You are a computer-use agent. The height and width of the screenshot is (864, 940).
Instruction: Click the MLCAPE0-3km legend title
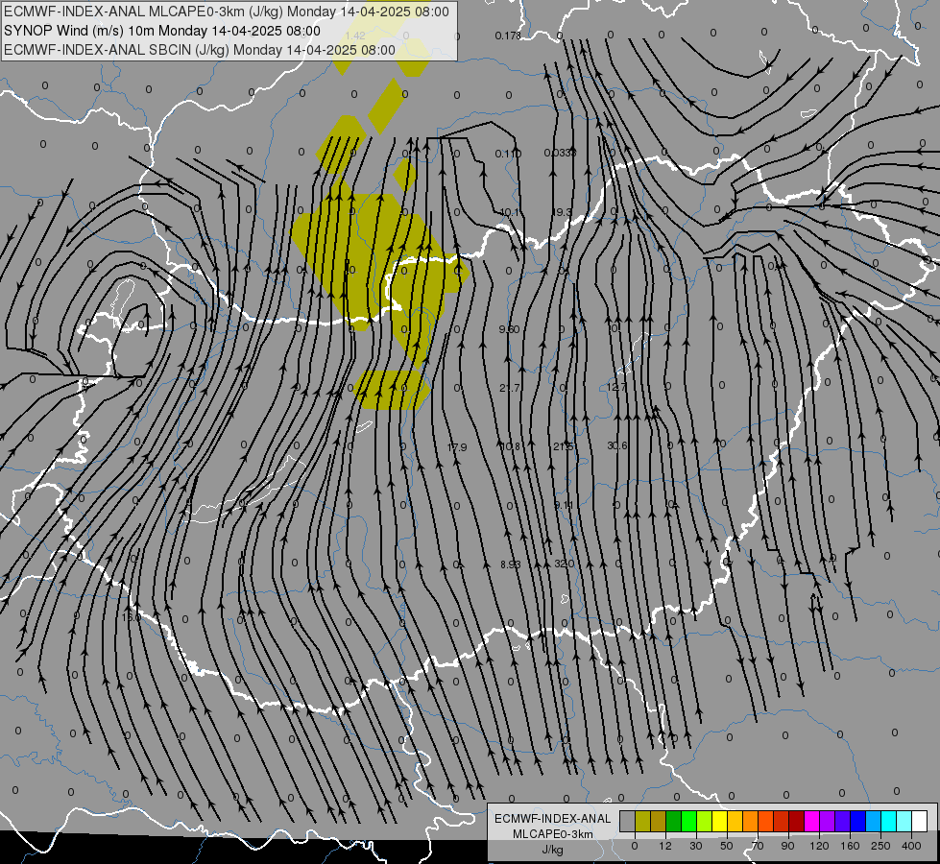(x=553, y=834)
